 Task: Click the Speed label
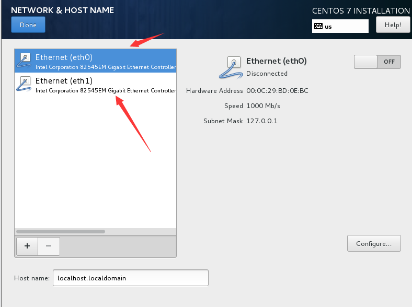[x=234, y=106]
